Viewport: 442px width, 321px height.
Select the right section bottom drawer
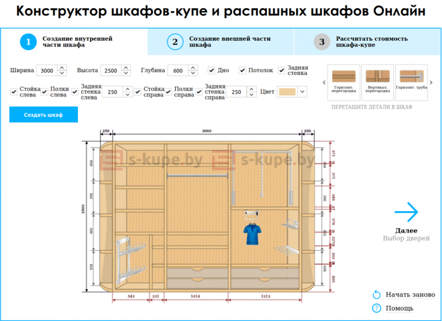click(265, 283)
